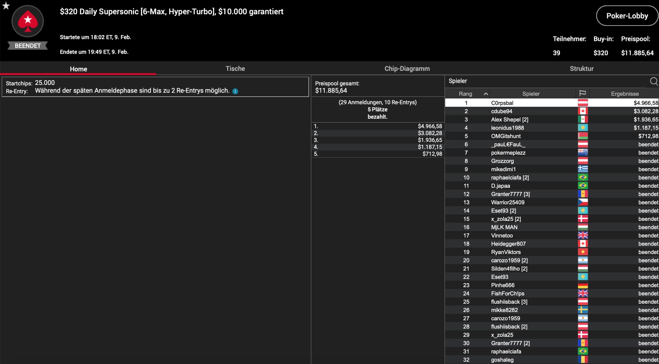The image size is (659, 364).
Task: Open the Re-Entry info icon
Action: 235,91
